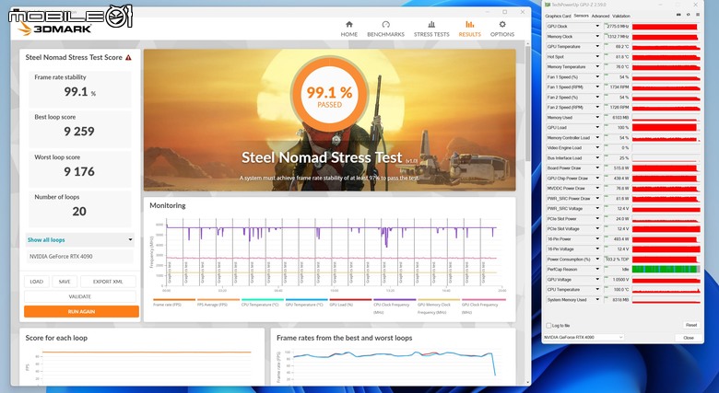Click the 2775.0 MHz GPU Clock reading
Viewport: 719px width, 393px height.
pyautogui.click(x=618, y=27)
